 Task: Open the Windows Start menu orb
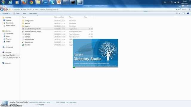click(3, 2)
